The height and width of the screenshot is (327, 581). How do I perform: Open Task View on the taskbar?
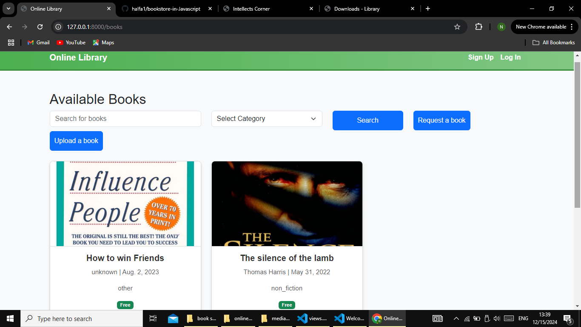pos(153,318)
